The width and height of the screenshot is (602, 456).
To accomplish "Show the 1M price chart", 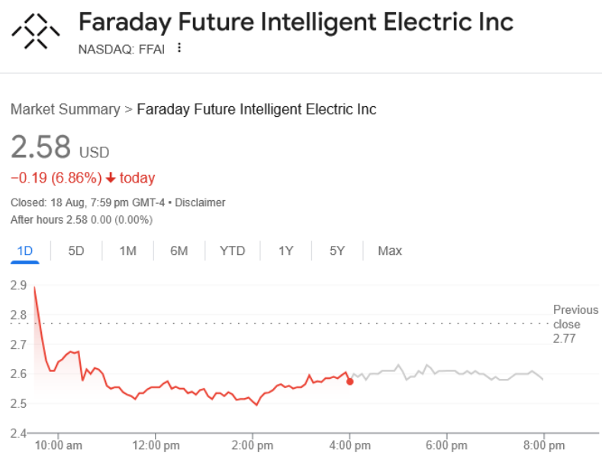I will pyautogui.click(x=127, y=251).
